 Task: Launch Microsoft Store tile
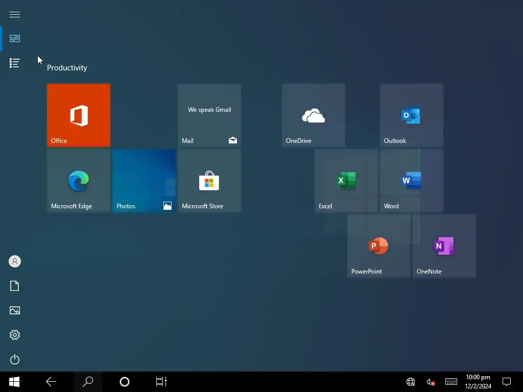(209, 181)
